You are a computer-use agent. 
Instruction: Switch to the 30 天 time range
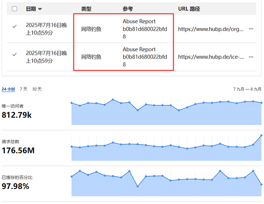click(x=37, y=89)
